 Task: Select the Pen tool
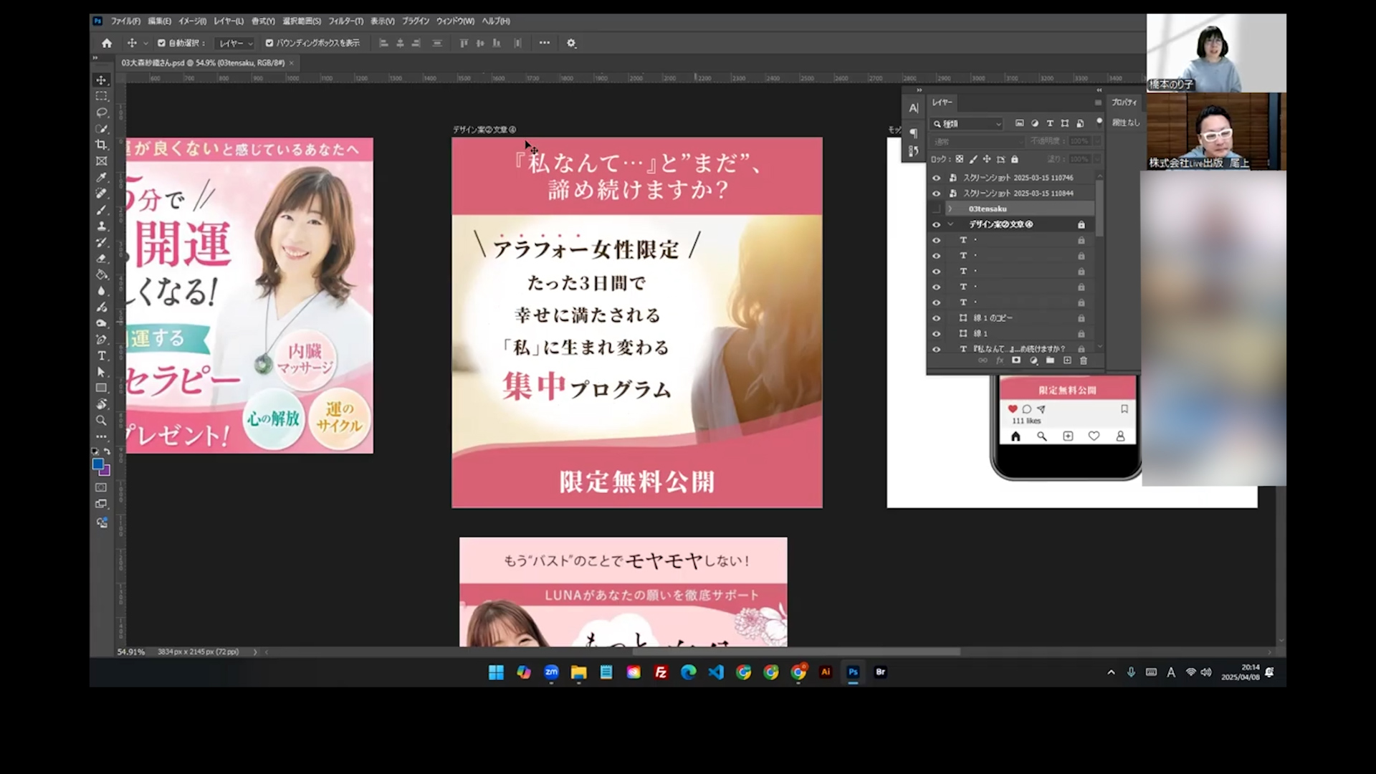[102, 340]
